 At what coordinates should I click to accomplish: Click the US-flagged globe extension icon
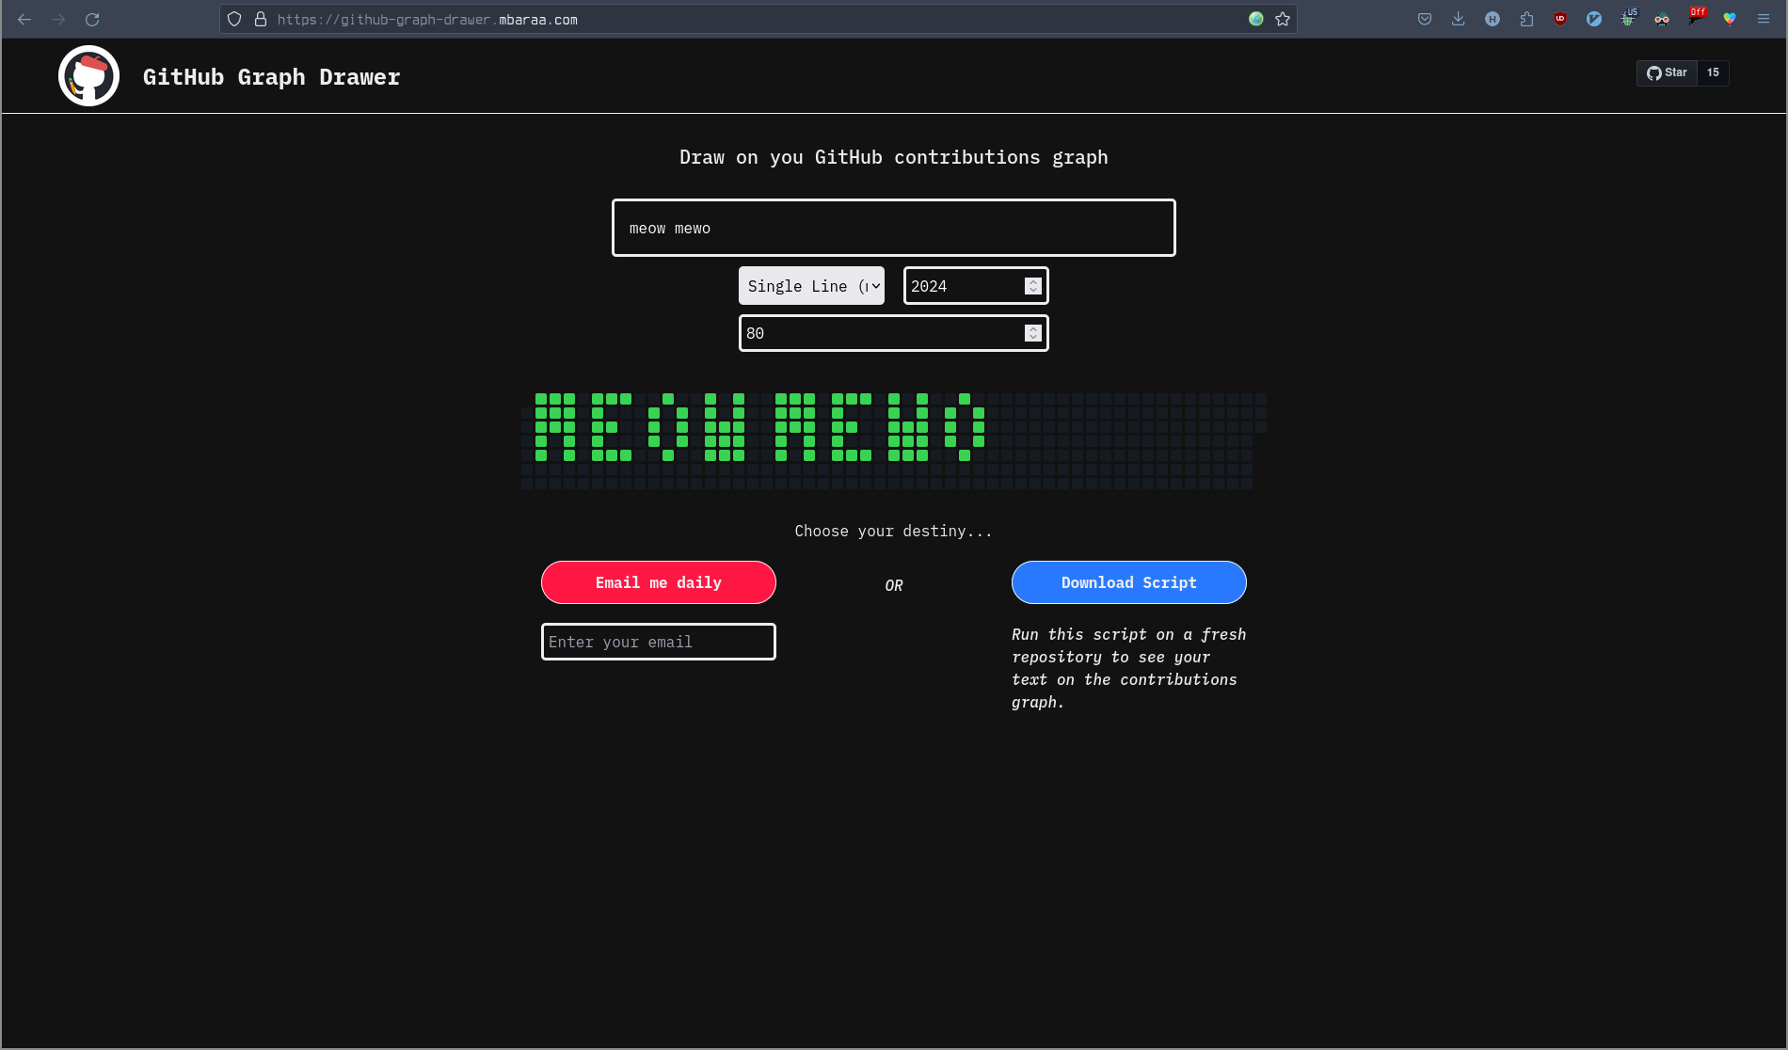pyautogui.click(x=1628, y=19)
